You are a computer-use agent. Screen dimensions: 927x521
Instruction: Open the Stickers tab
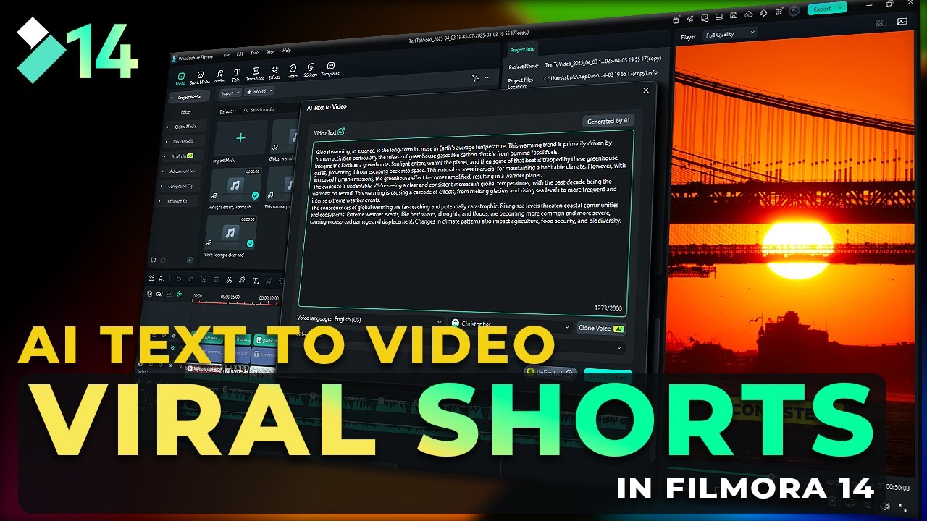(311, 69)
